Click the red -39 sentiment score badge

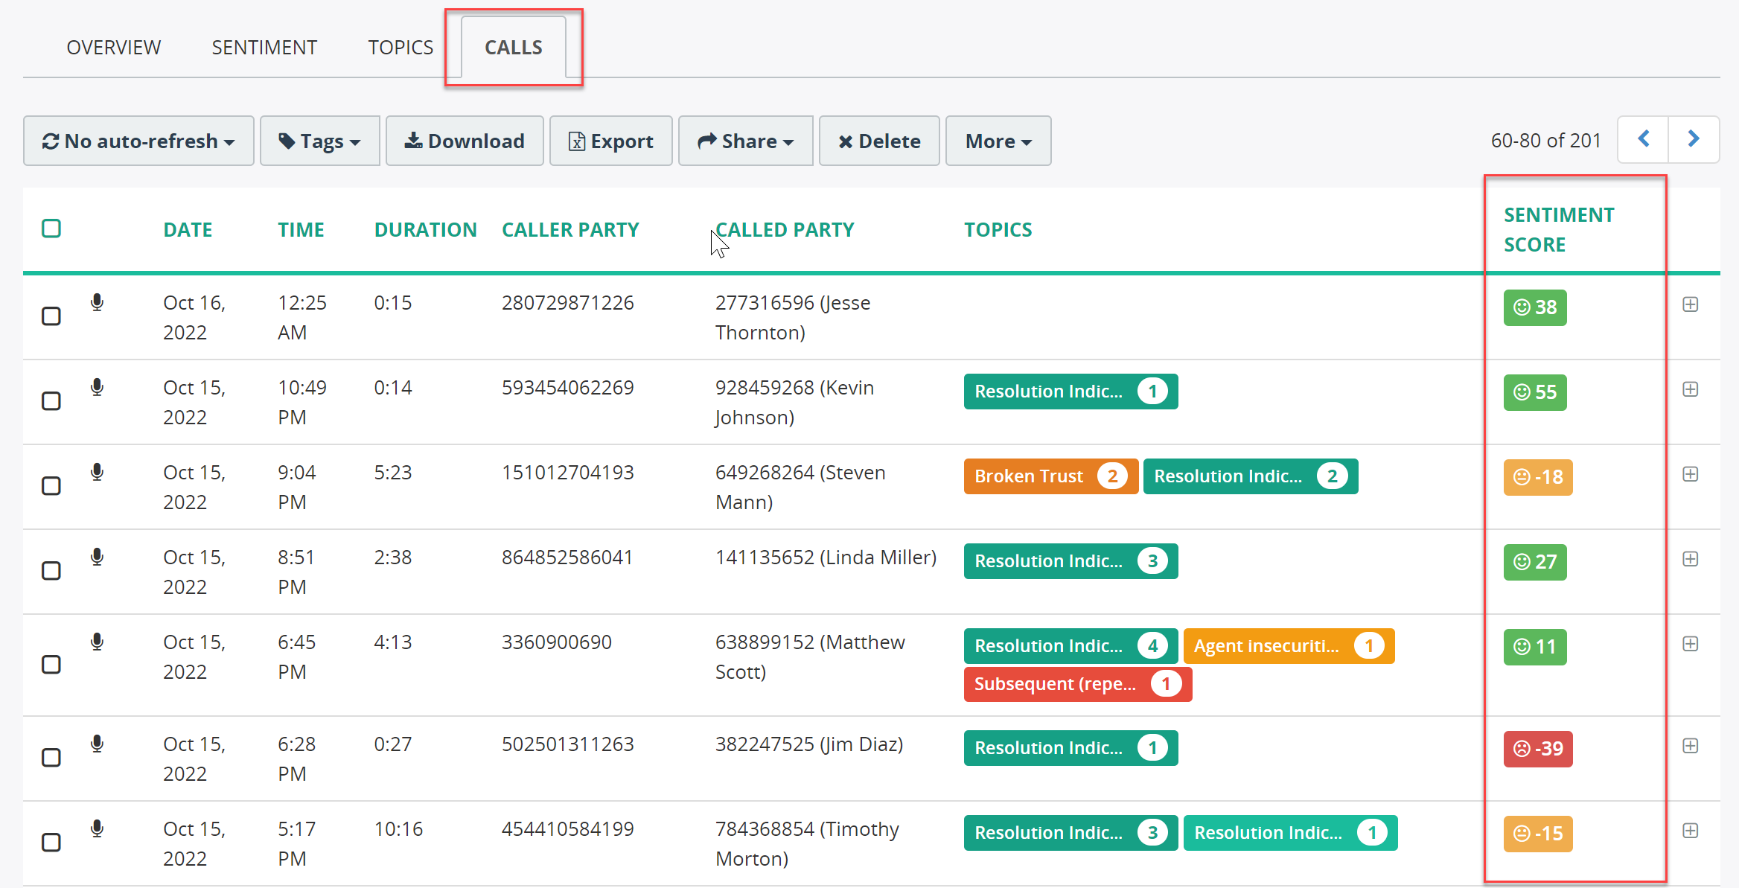[x=1538, y=749]
